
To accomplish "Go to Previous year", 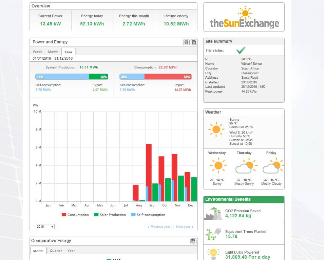I will tap(158, 227).
